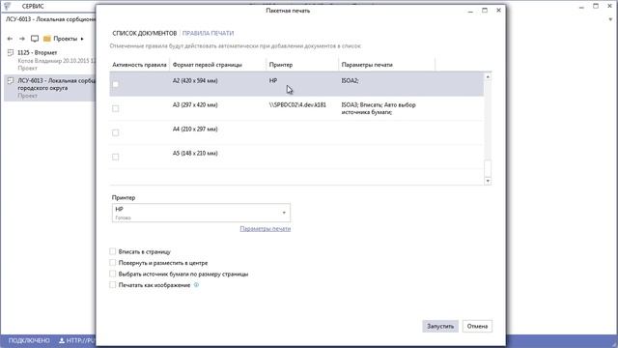Click the project icon of 1125 - Вторчермет
This screenshot has height=348, width=618.
[11, 52]
